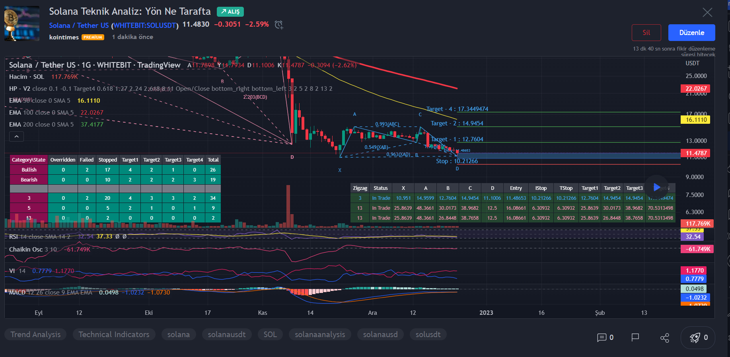
Task: Click the -61.749K Chaikin Osc axis label
Action: coord(697,249)
